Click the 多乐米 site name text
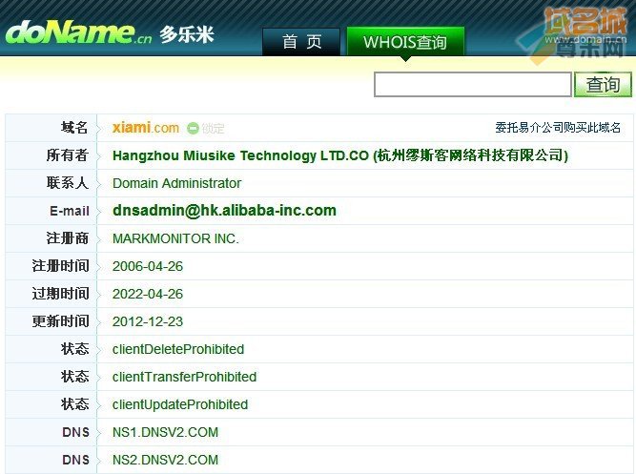This screenshot has width=636, height=474. [186, 34]
